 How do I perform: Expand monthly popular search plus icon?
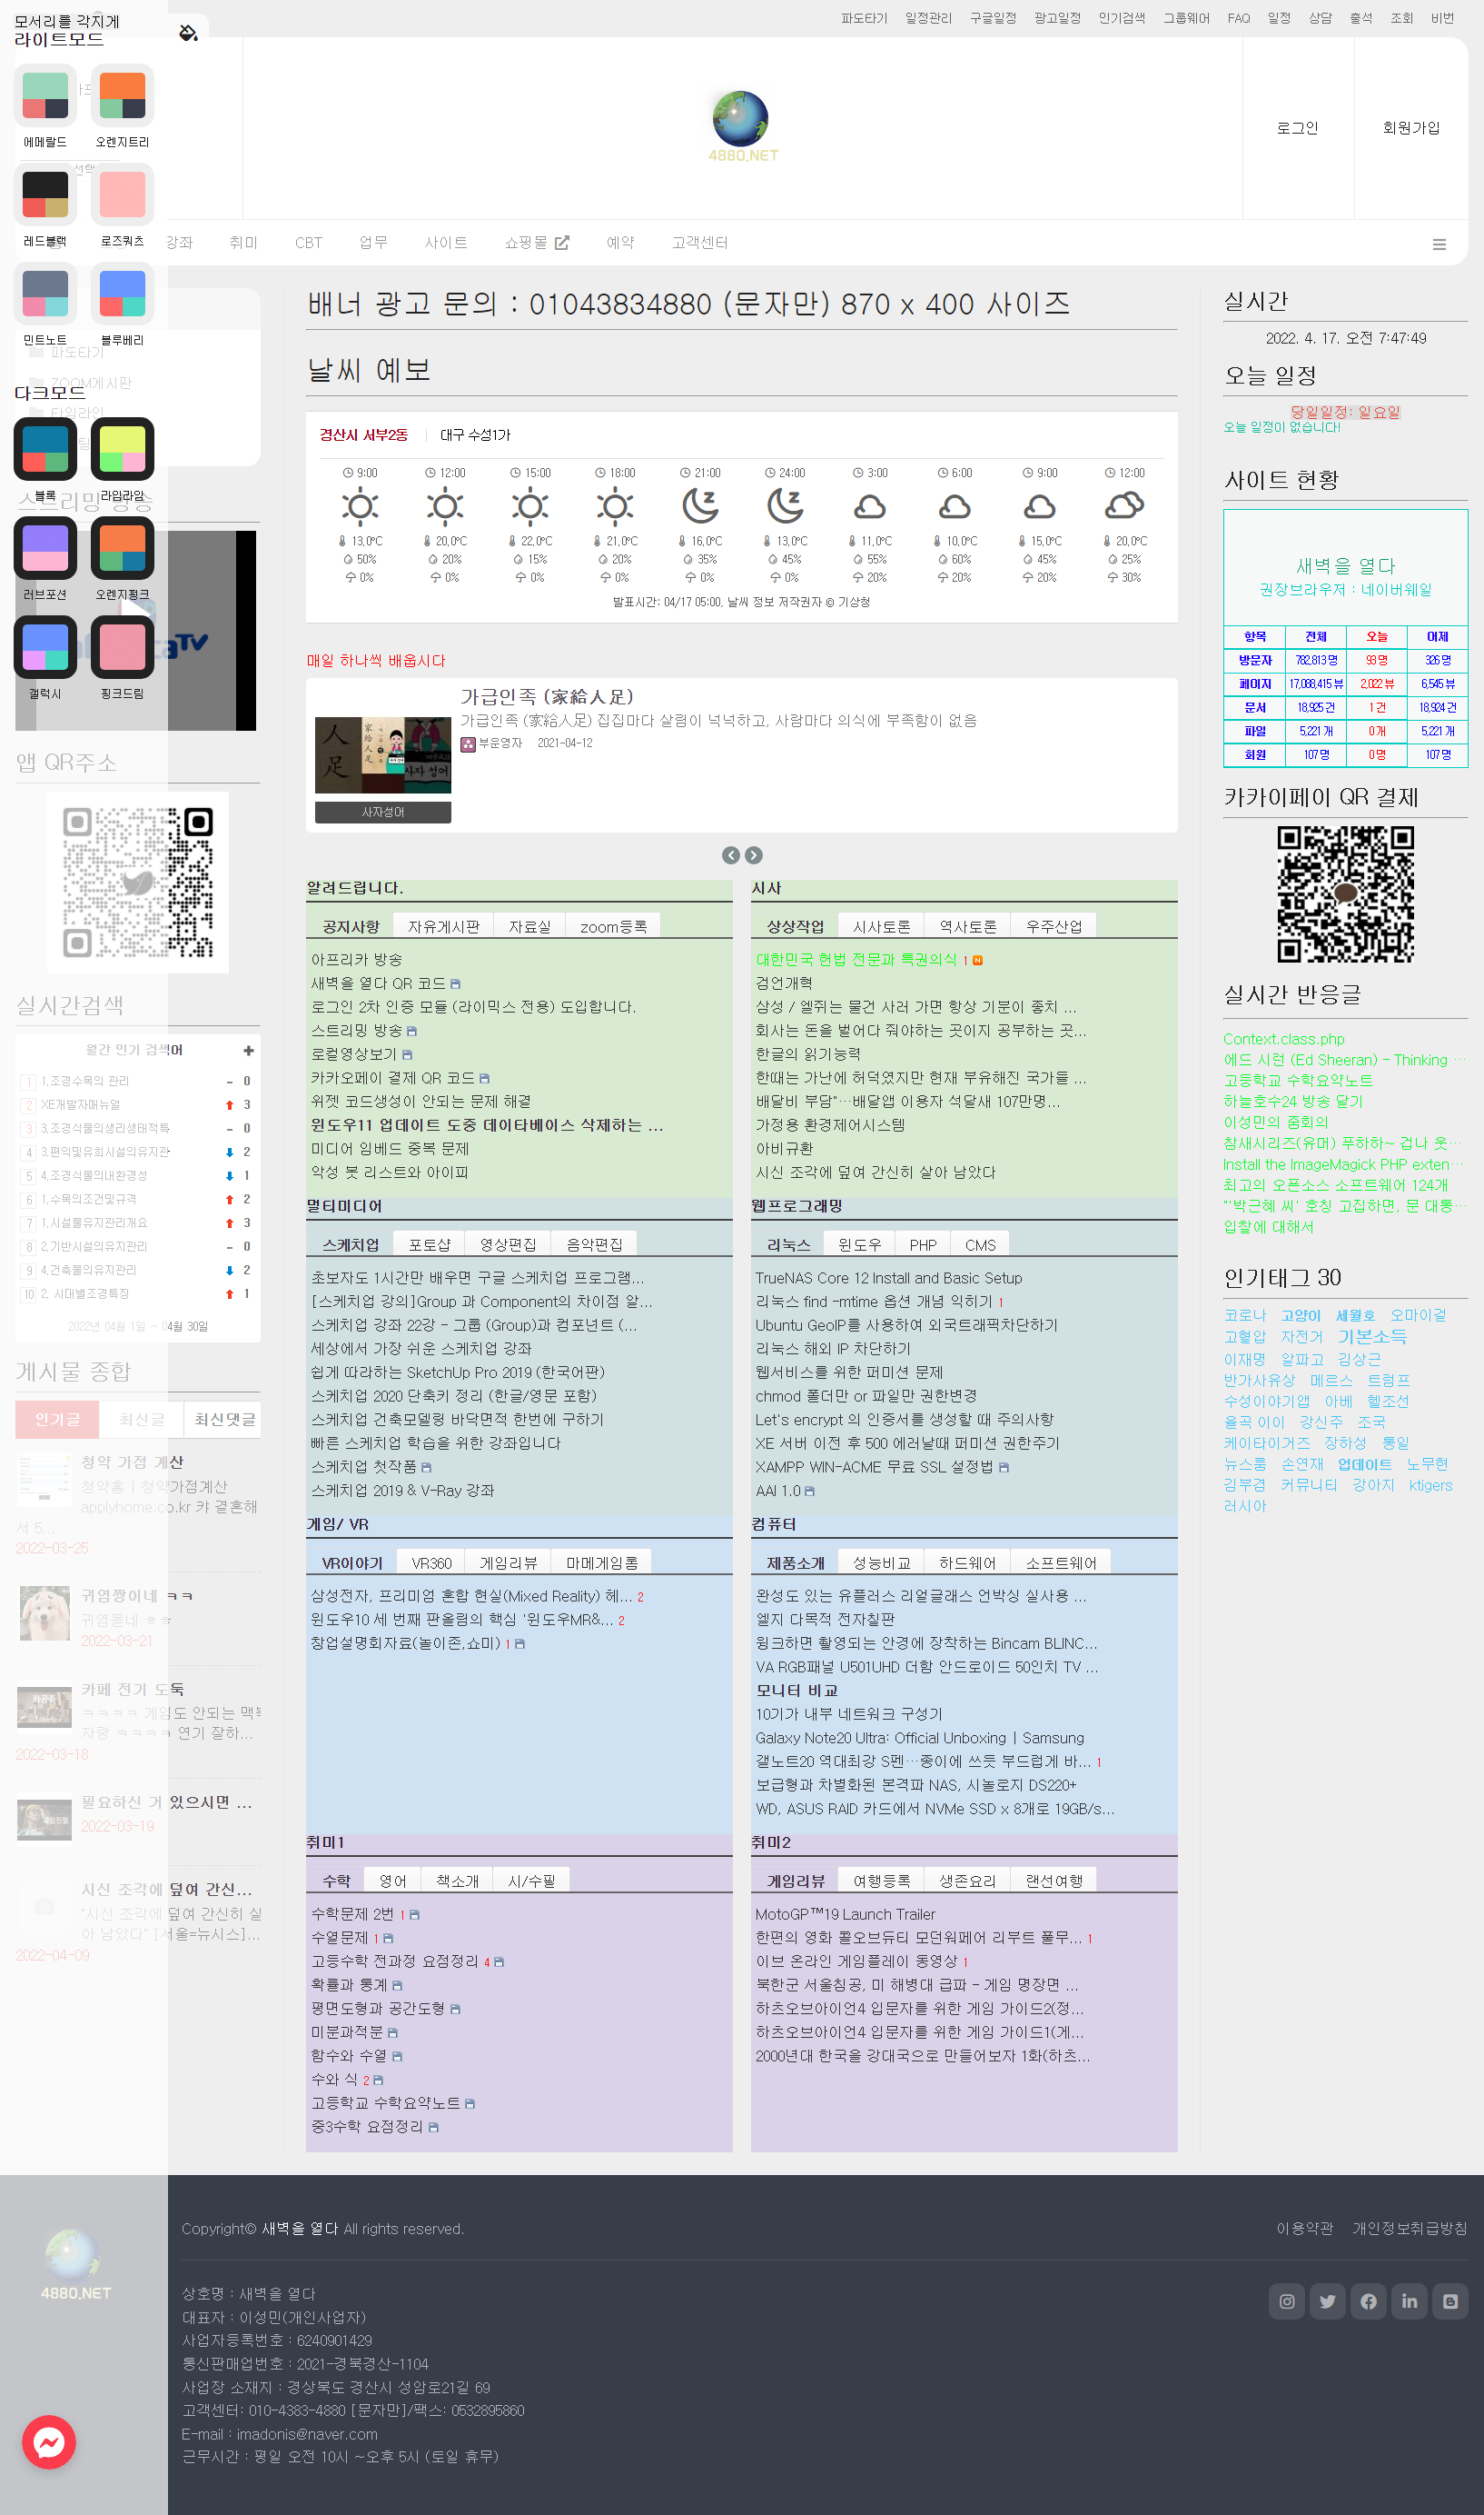click(x=248, y=1050)
